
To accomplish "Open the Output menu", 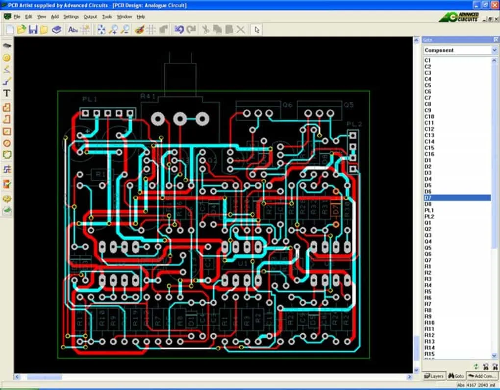I will [x=90, y=16].
